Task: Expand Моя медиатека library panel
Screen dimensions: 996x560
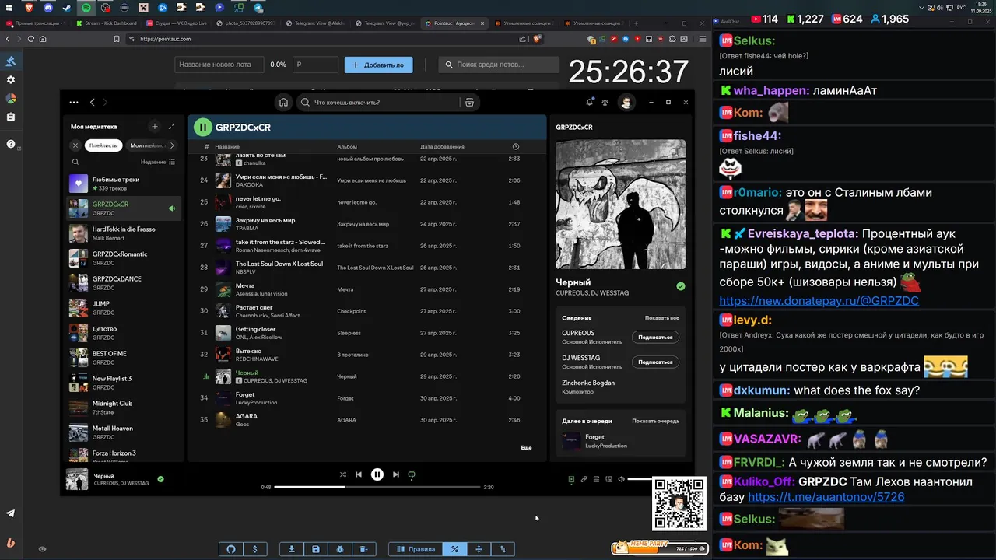Action: coord(171,126)
